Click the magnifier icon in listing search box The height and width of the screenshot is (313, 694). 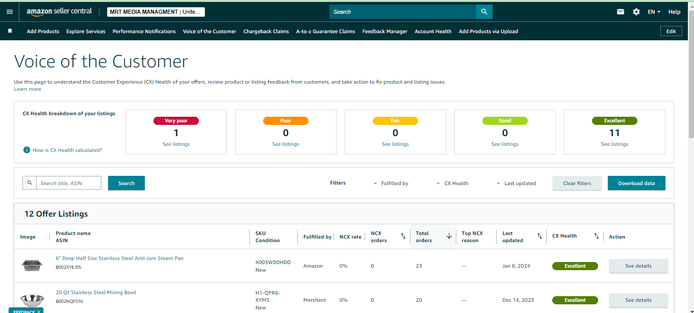point(30,182)
